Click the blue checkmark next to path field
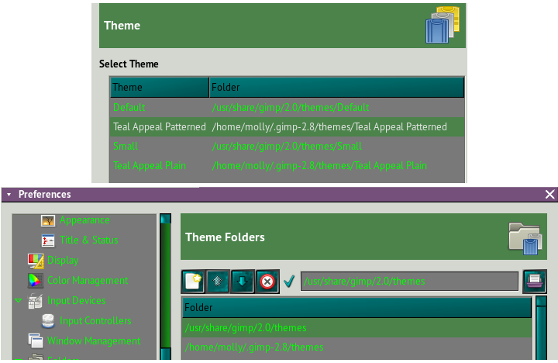This screenshot has height=363, width=558. click(289, 282)
